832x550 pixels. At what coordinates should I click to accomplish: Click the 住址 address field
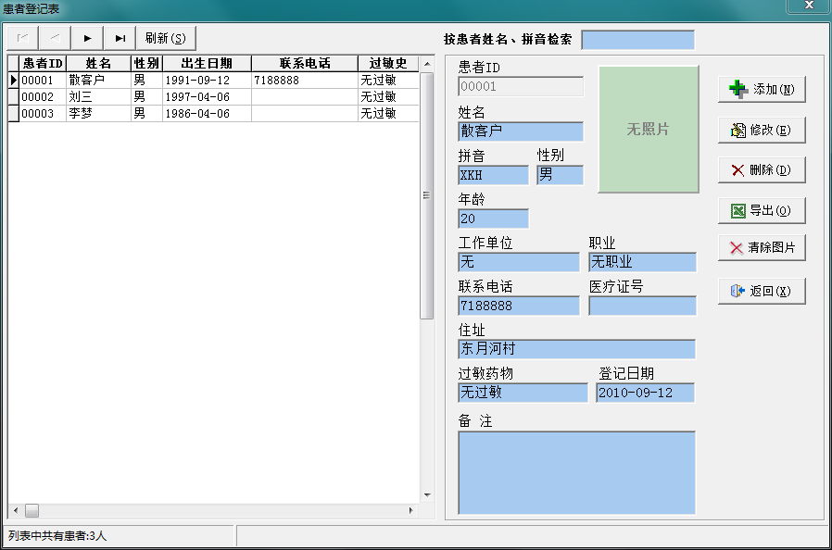click(x=576, y=349)
